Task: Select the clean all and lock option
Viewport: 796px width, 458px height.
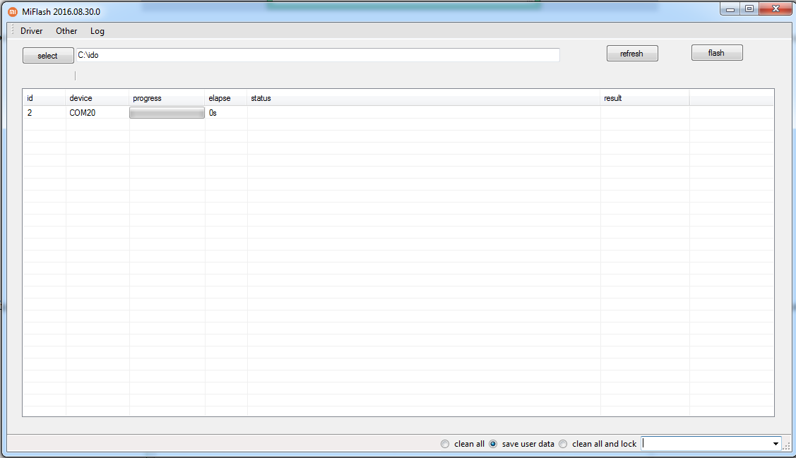Action: (x=598, y=444)
